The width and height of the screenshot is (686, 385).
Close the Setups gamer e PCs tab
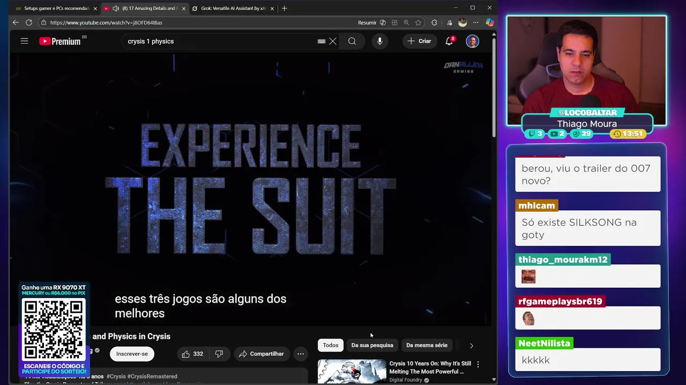(x=95, y=9)
